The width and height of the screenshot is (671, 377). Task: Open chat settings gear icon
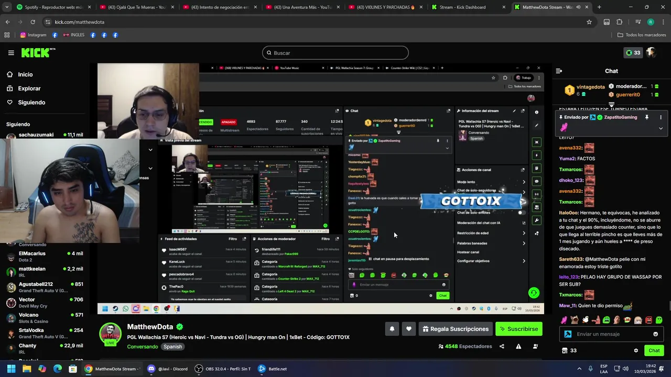coord(636,351)
